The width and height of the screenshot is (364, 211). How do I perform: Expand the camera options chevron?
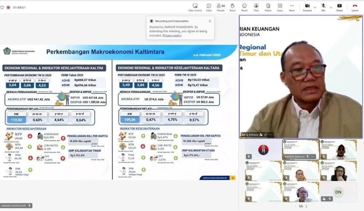315,8
